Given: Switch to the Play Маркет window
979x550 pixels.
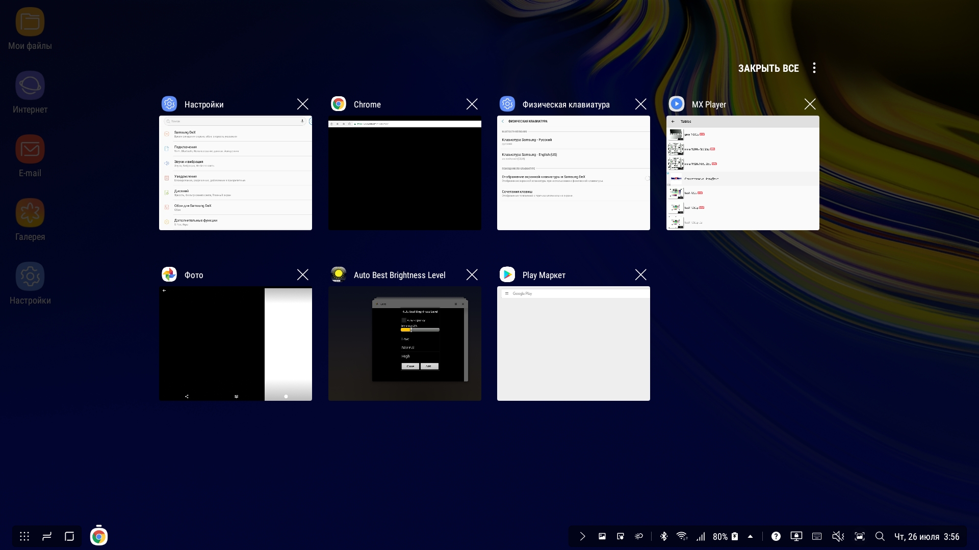Looking at the screenshot, I should pos(573,344).
